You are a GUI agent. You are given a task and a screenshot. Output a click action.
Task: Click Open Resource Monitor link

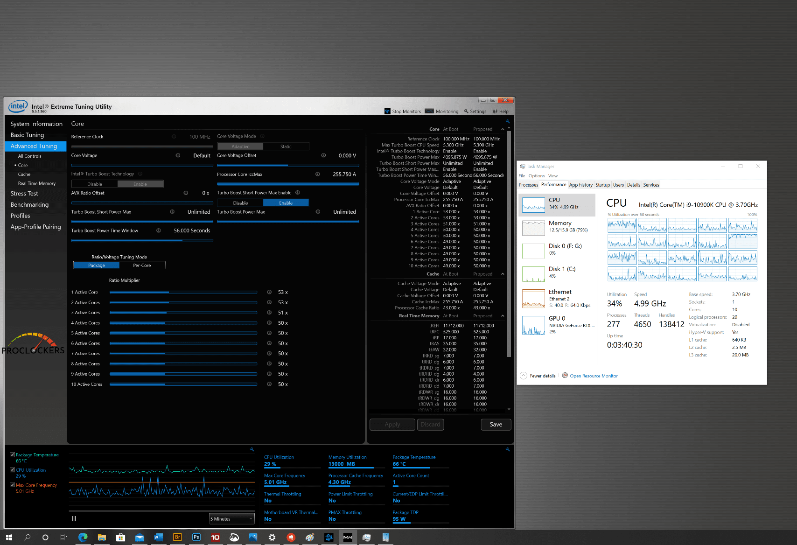(594, 376)
